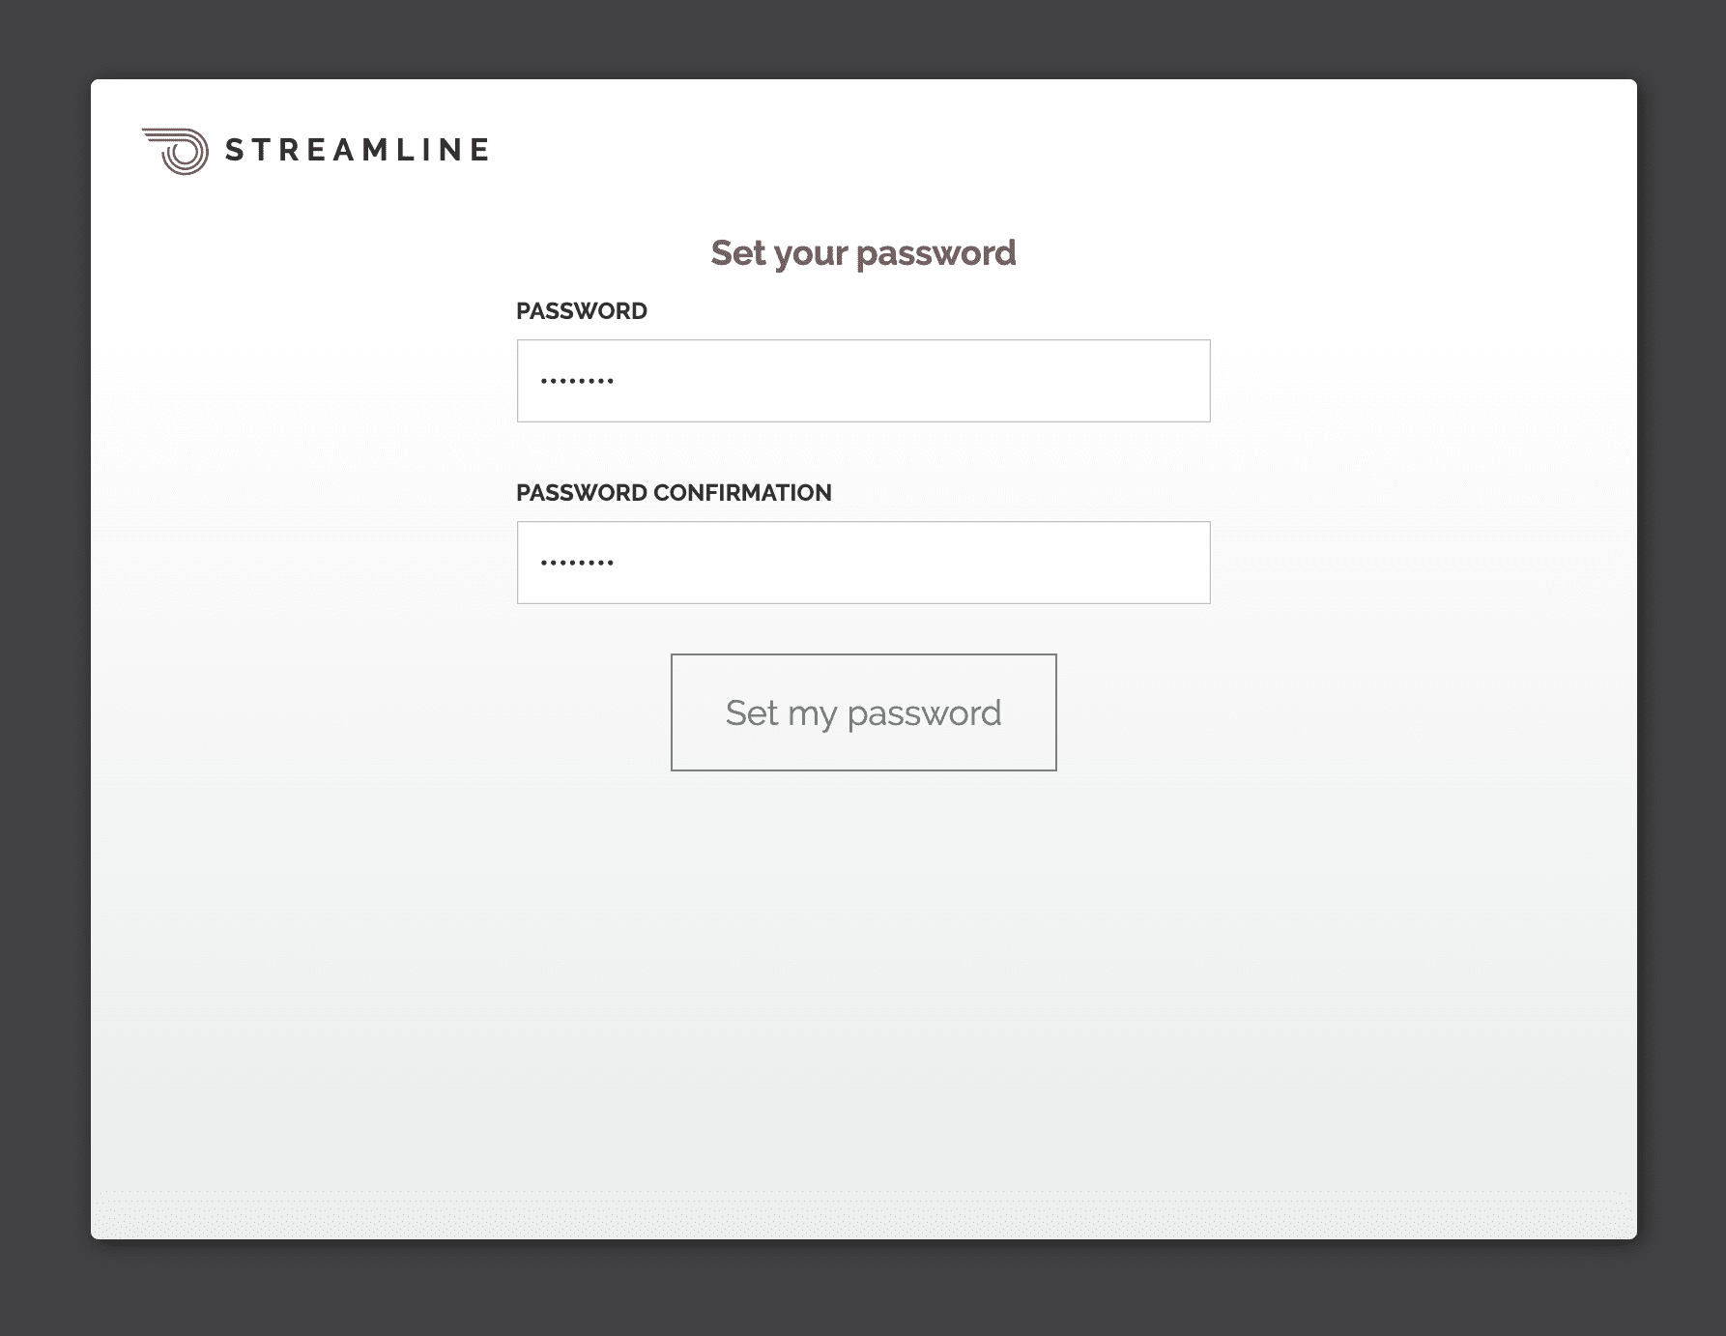
Task: Place cursor in the confirmation password box
Action: tap(863, 562)
